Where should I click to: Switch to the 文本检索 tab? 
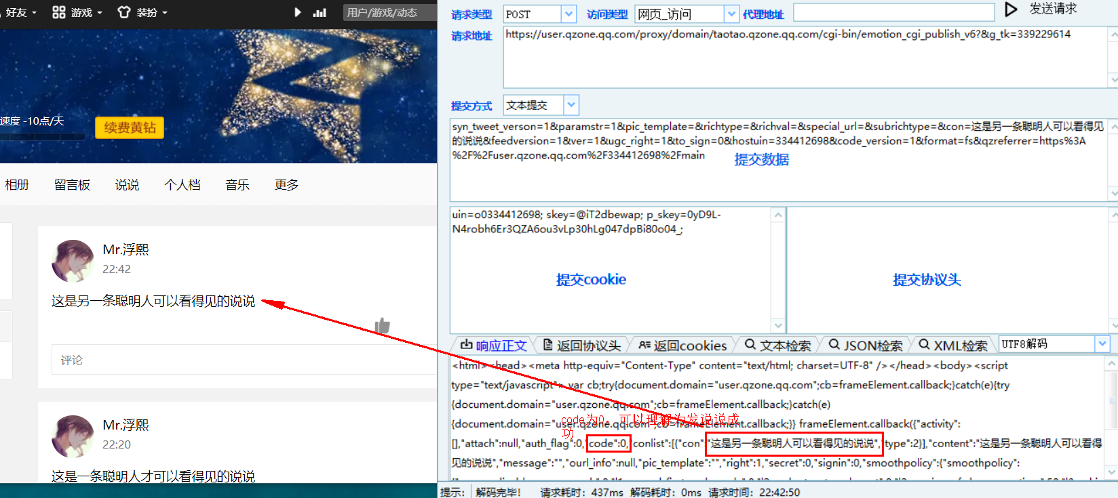(777, 346)
